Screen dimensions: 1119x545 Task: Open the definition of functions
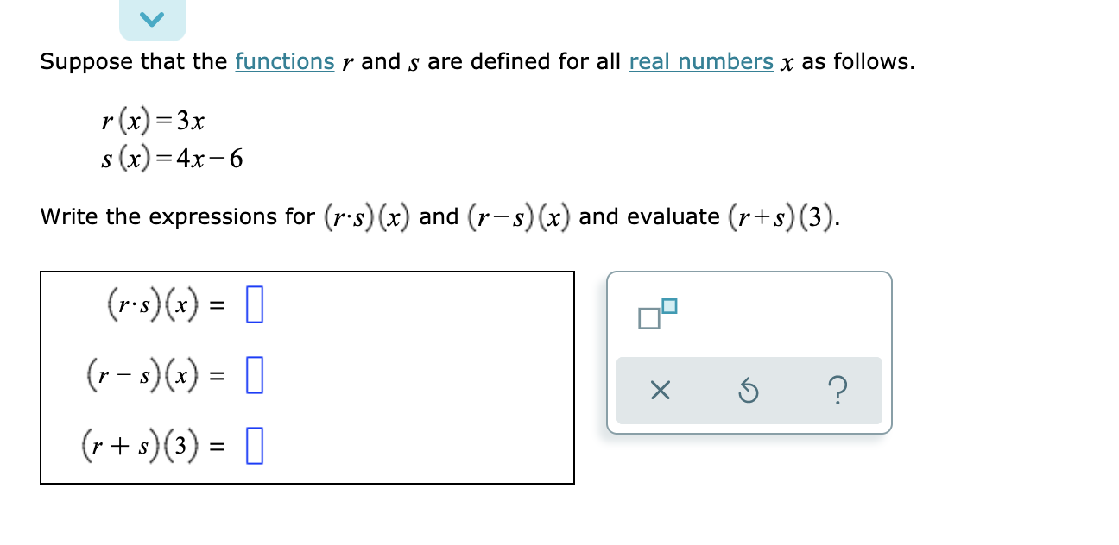(x=285, y=61)
